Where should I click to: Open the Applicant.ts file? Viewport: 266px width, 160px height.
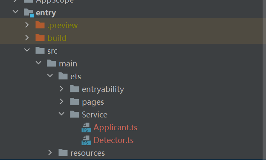click(116, 128)
